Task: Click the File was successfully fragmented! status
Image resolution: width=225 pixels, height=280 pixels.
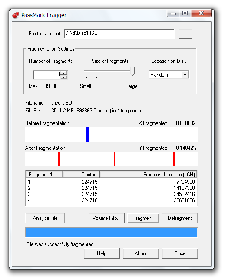Action: [60, 244]
